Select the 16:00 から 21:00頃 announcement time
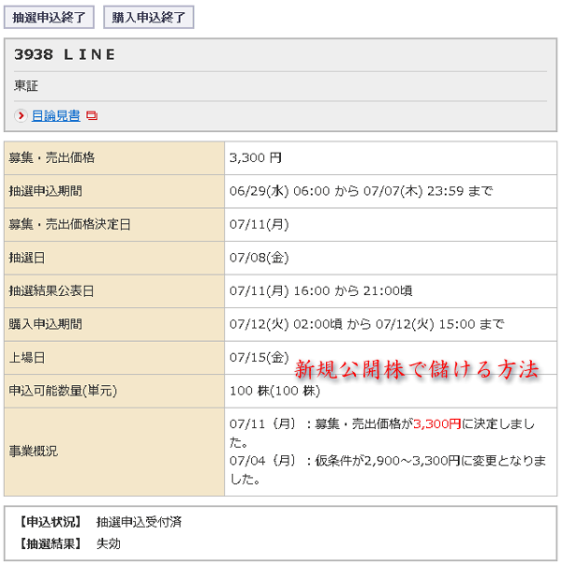This screenshot has width=562, height=564. pyautogui.click(x=353, y=290)
